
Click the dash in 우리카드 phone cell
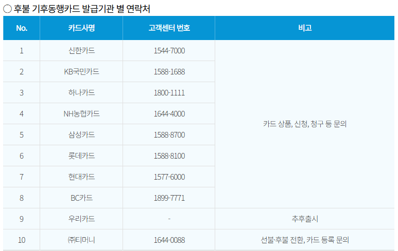pyautogui.click(x=169, y=219)
